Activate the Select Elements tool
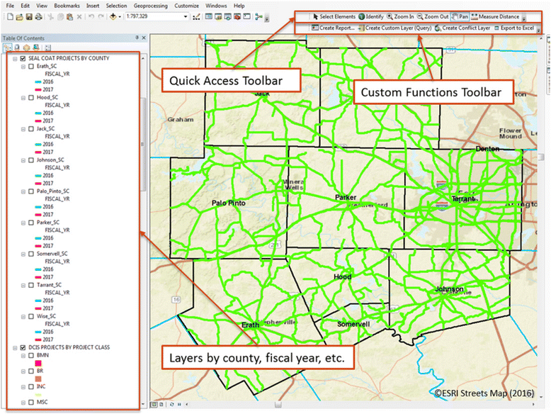The height and width of the screenshot is (414, 551). 334,16
